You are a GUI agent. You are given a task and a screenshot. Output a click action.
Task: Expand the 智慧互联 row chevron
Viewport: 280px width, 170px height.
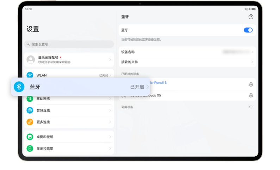click(x=110, y=110)
